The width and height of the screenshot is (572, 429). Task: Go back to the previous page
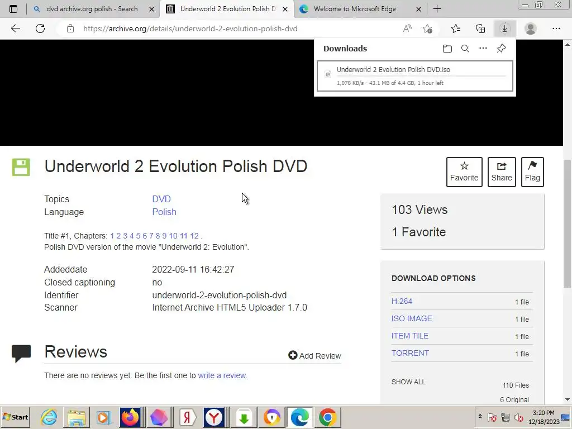15,28
